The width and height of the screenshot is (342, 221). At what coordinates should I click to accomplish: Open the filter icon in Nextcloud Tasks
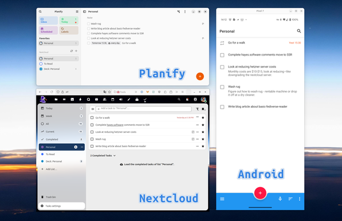(197, 109)
